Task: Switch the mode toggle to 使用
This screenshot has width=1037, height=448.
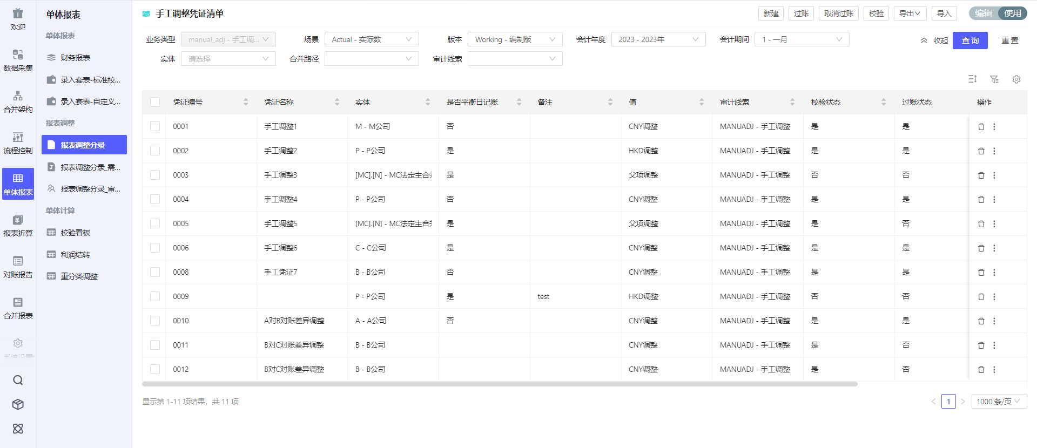Action: point(1012,13)
